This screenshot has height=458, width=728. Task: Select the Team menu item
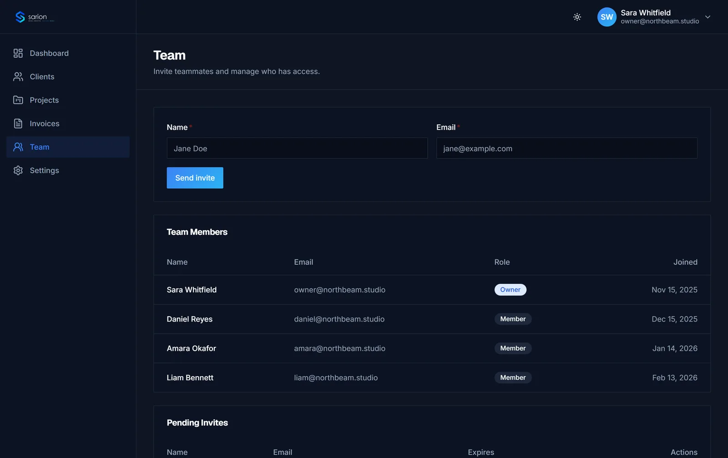68,147
